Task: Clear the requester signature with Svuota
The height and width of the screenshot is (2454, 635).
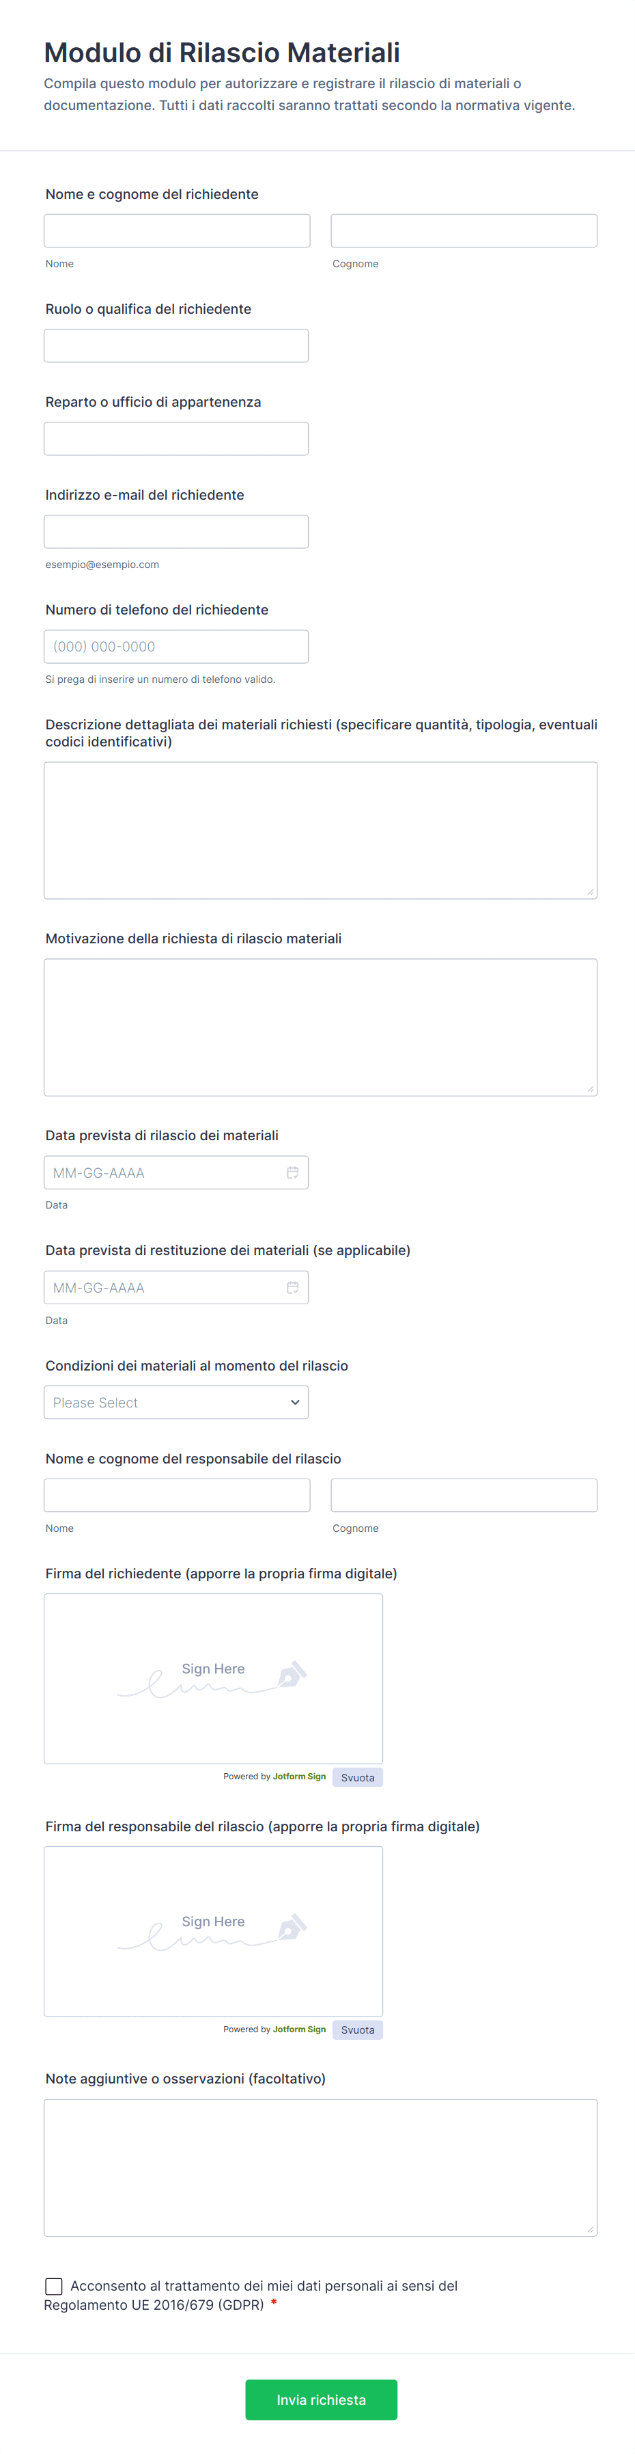Action: coord(357,1778)
